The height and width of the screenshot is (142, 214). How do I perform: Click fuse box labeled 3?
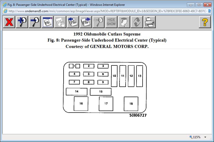click(x=103, y=66)
